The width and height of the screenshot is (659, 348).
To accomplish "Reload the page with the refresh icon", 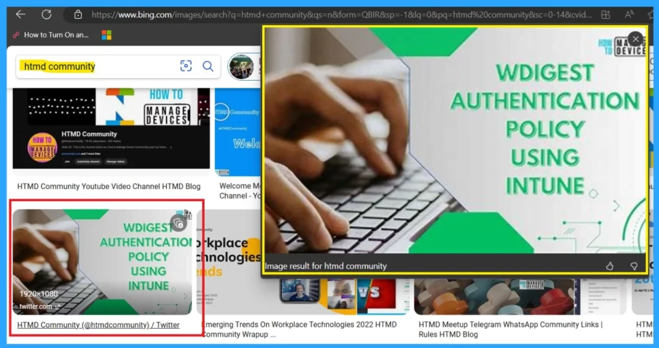I will 46,15.
